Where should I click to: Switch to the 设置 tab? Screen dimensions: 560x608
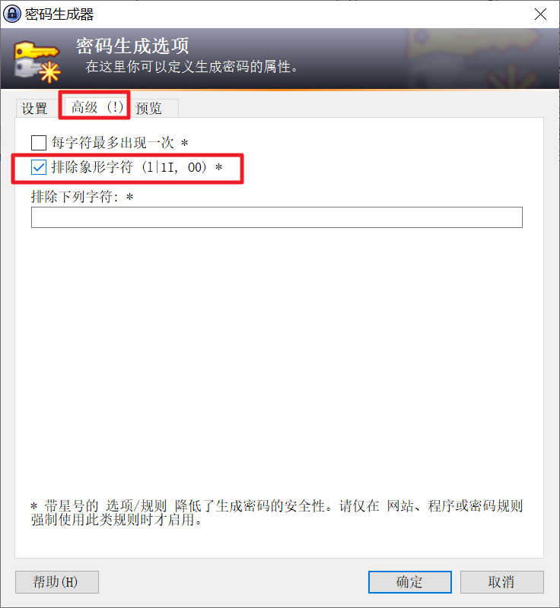tap(34, 108)
